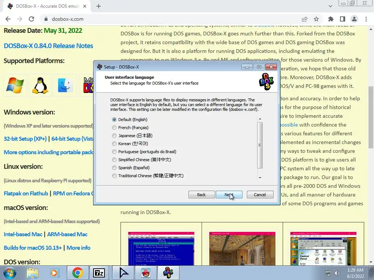Switch to DOSBox-X setup taskbar icon
The height and width of the screenshot is (280, 374).
click(168, 273)
